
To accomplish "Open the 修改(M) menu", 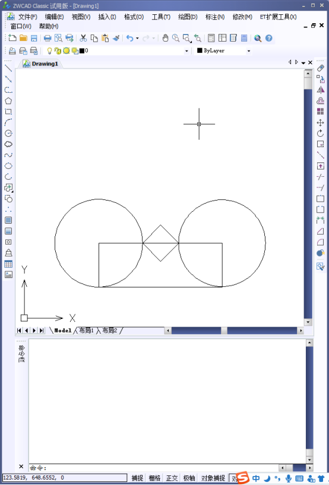I will click(242, 17).
